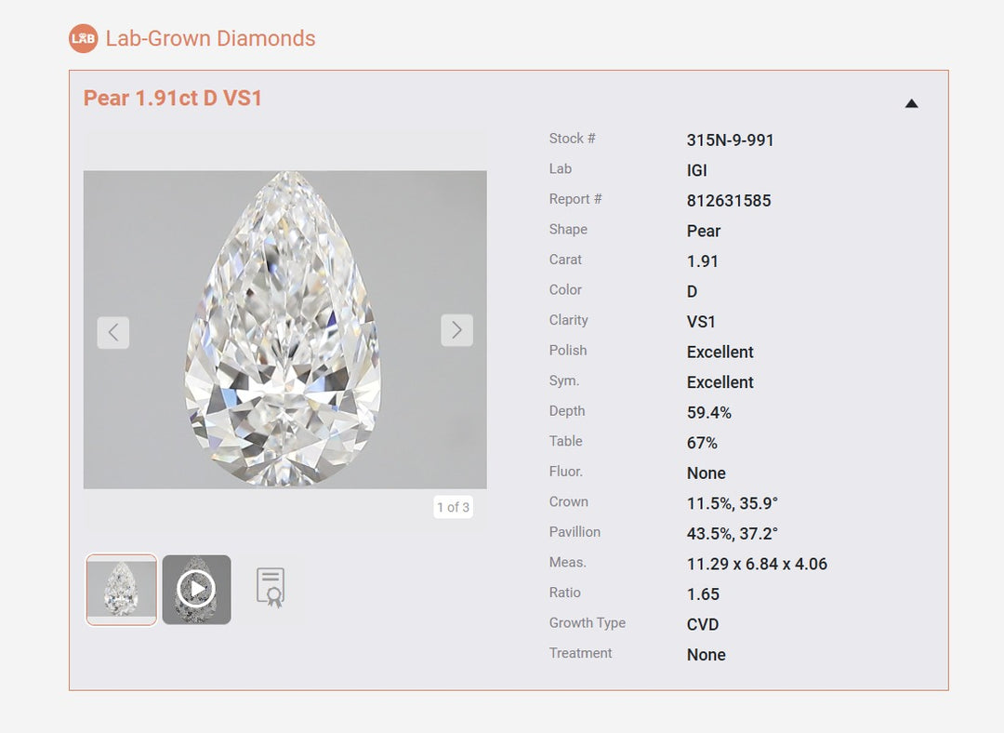The image size is (1004, 733).
Task: Show the next diamond image
Action: tap(456, 330)
